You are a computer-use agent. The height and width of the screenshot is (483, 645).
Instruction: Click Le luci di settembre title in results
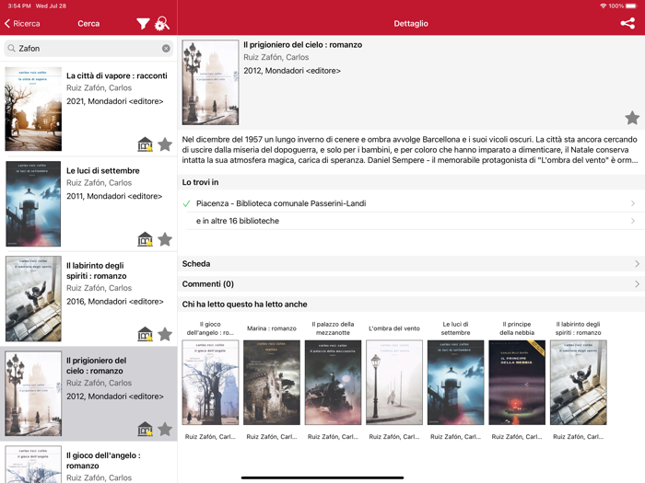pos(103,170)
